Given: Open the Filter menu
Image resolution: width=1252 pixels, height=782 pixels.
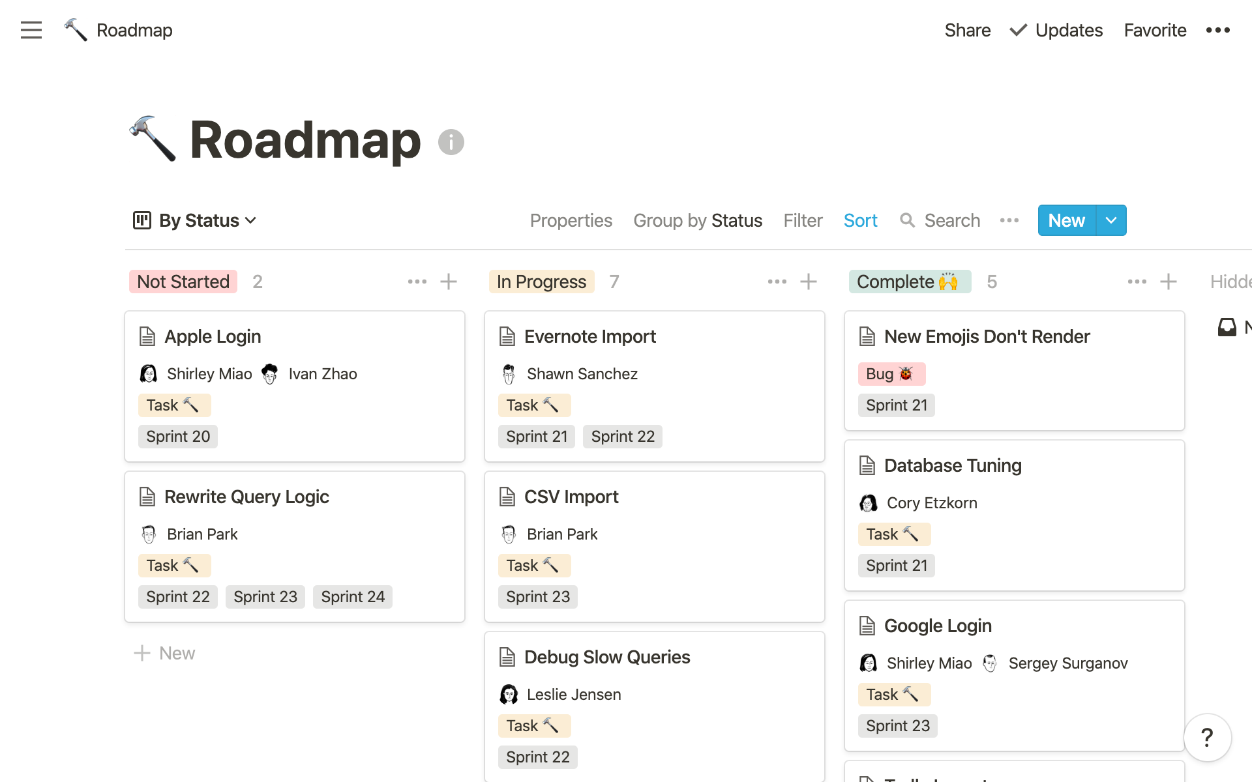Looking at the screenshot, I should 803,220.
